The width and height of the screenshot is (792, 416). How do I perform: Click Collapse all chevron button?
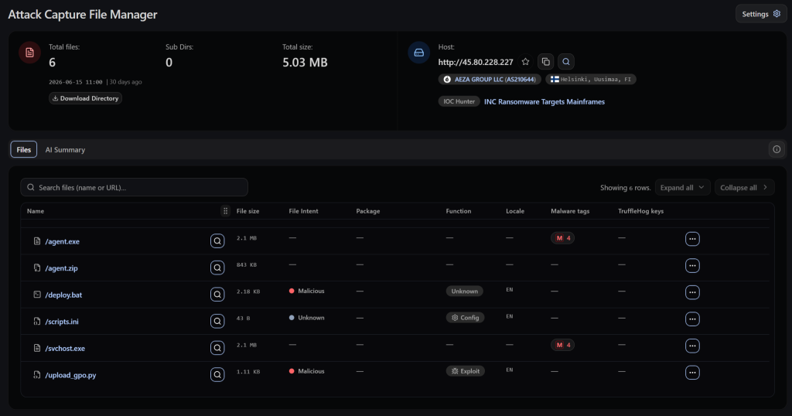(744, 187)
